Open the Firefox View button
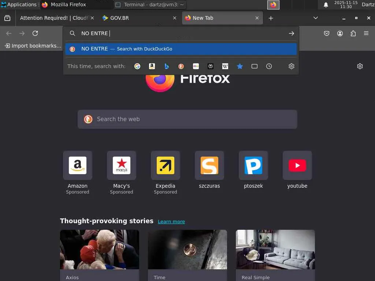The width and height of the screenshot is (375, 281). pos(7,18)
